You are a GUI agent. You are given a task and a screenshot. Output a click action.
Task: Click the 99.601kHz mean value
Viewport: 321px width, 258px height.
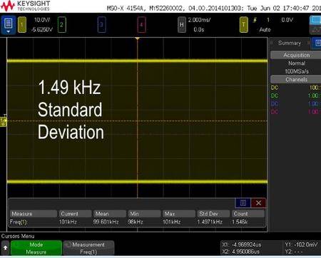click(106, 222)
